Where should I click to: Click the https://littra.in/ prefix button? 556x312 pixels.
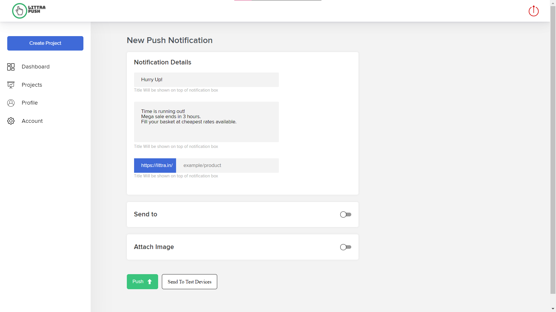coord(155,166)
